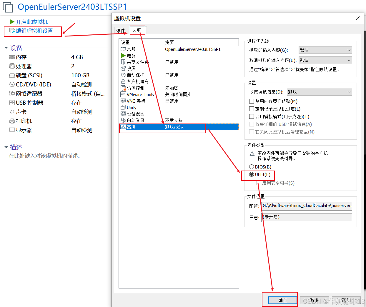The image size is (366, 307).
Task: Click the VM tab icon beside OpenEulerServer2403LTSSP1
Action: [x=8, y=7]
